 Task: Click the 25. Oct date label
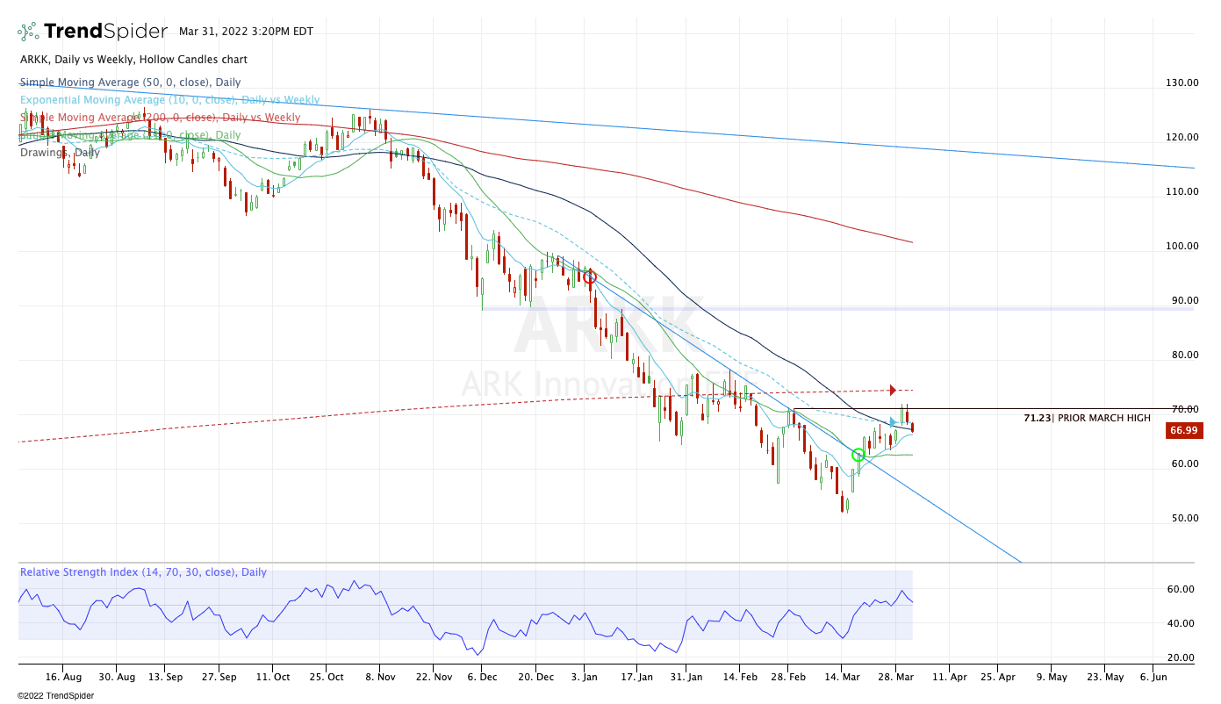point(326,678)
